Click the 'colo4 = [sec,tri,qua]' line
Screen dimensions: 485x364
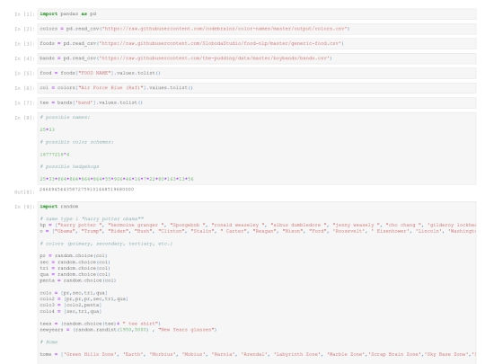coord(71,311)
